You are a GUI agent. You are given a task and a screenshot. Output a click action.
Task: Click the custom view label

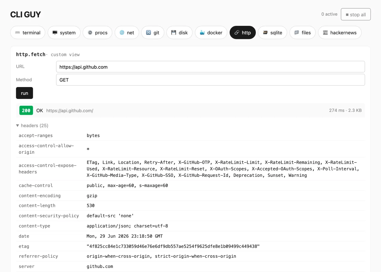[x=65, y=55]
